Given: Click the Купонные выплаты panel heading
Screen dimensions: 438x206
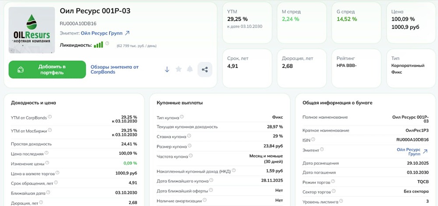Looking at the screenshot, I should pyautogui.click(x=180, y=103).
